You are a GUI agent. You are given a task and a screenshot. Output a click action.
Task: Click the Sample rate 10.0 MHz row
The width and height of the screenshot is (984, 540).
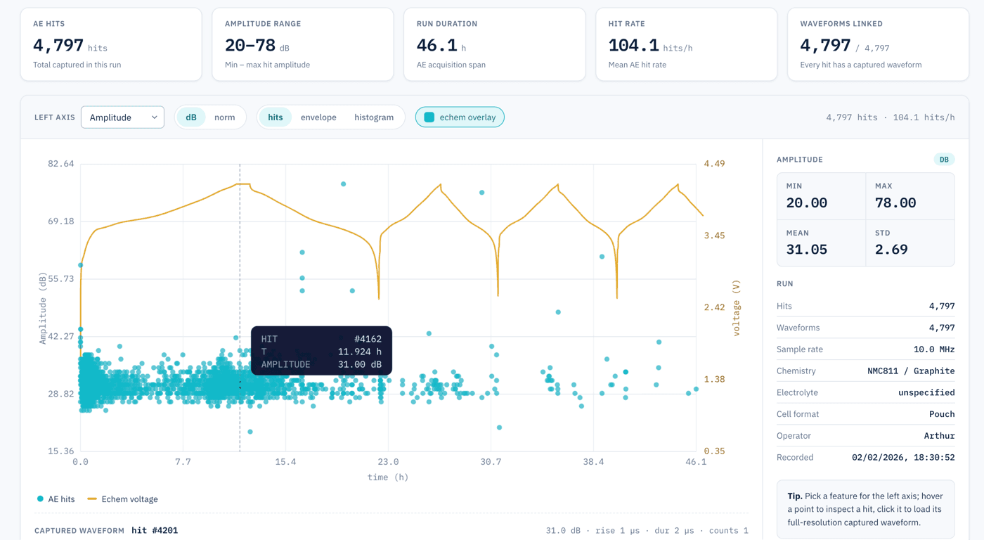pos(865,349)
